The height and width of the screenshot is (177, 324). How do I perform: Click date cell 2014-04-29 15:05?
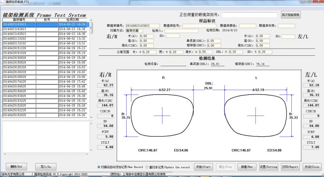click(73, 63)
